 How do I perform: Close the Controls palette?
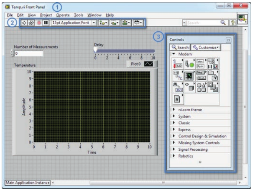pyautogui.click(x=228, y=40)
